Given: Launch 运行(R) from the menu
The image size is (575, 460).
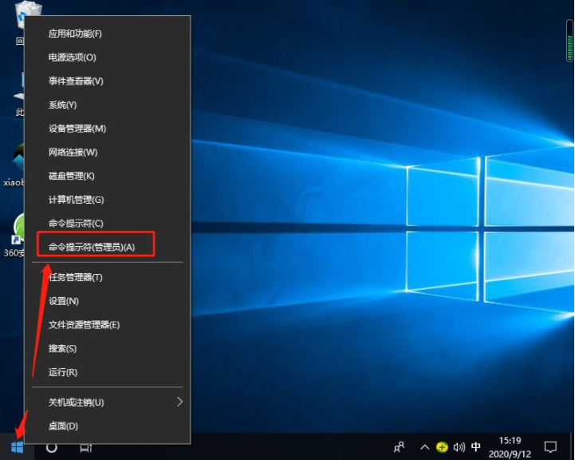Looking at the screenshot, I should [x=63, y=372].
